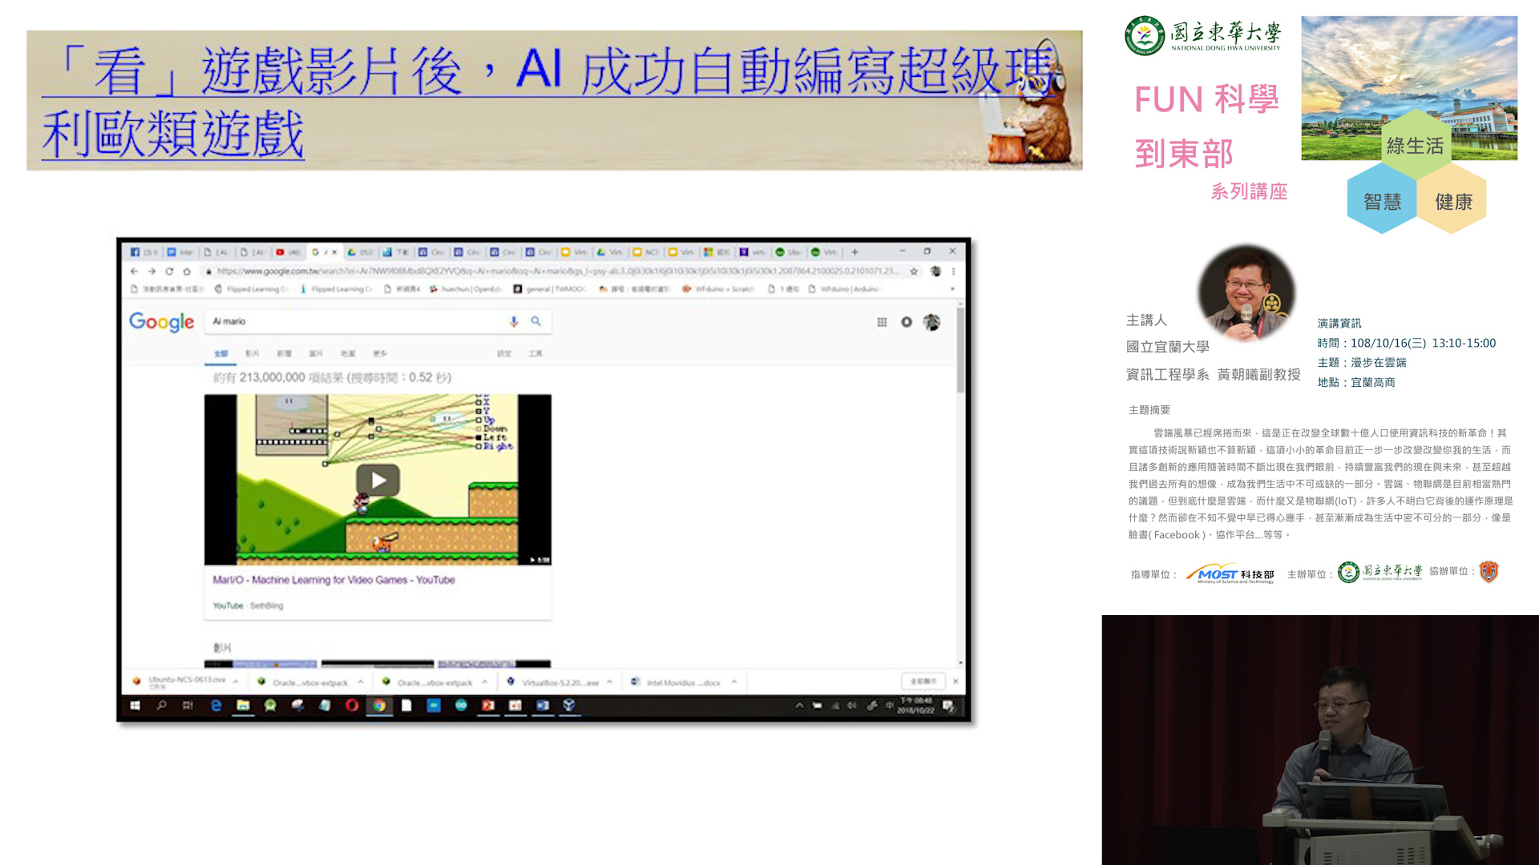Open the MarI/O Machine Learning YouTube link
Viewport: 1539px width, 865px height.
(333, 580)
